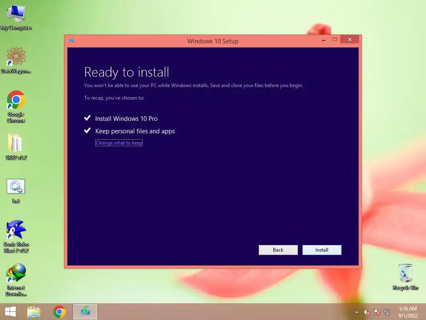Open the Action Center flag icon

[377, 312]
